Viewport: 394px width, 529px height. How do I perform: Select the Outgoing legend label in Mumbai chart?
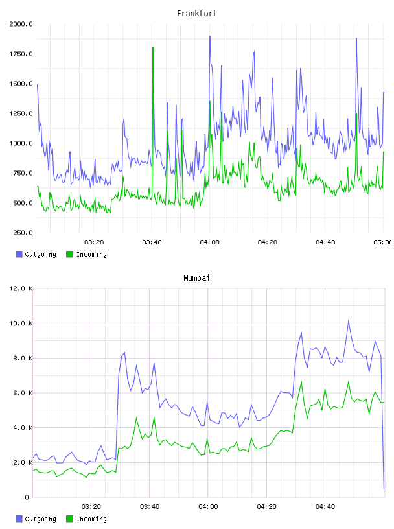[x=40, y=519]
